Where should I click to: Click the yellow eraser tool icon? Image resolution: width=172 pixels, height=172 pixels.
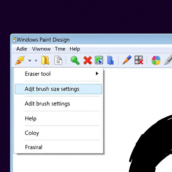pyautogui.click(x=20, y=60)
